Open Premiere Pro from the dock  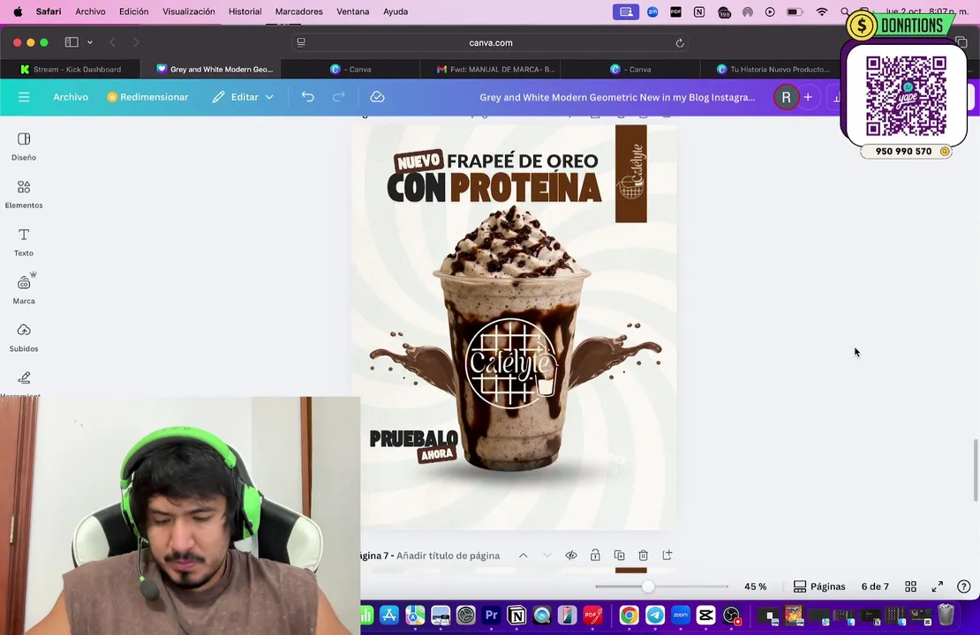[491, 616]
